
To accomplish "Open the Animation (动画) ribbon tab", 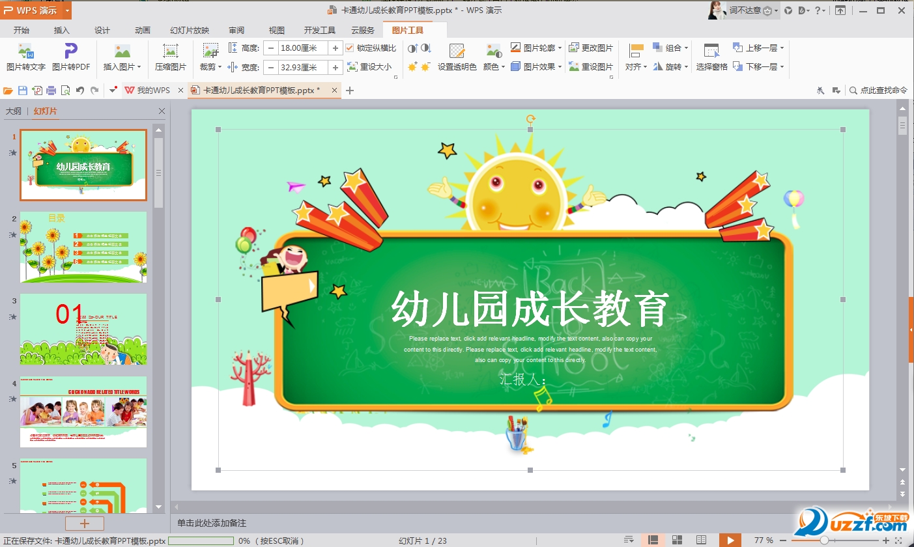I will [x=143, y=30].
